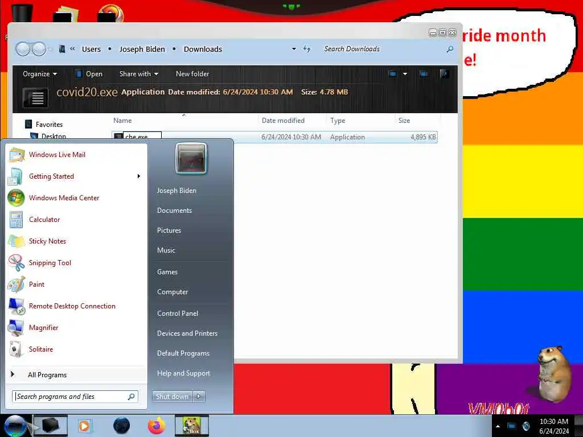The width and height of the screenshot is (583, 437).
Task: Open the address bar history dropdown
Action: pos(294,49)
